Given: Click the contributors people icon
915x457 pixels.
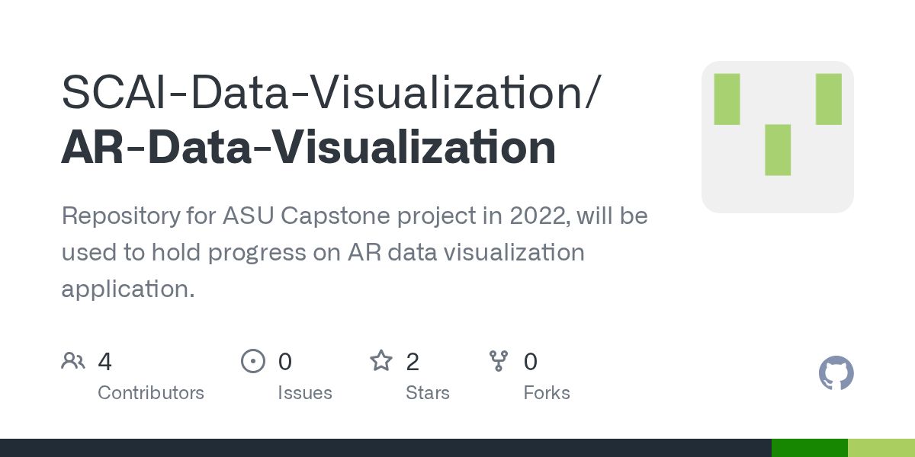Looking at the screenshot, I should (x=73, y=361).
